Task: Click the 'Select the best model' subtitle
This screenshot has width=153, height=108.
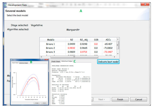Action: pyautogui.click(x=17, y=15)
